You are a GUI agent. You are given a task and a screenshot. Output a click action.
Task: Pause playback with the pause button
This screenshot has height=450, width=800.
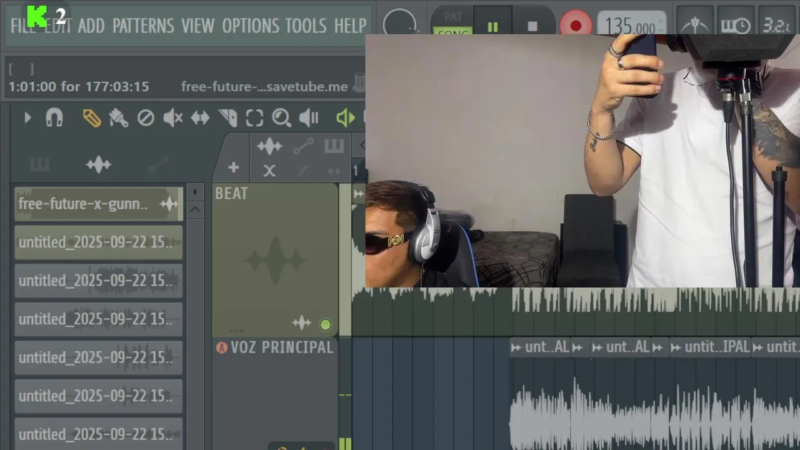492,26
